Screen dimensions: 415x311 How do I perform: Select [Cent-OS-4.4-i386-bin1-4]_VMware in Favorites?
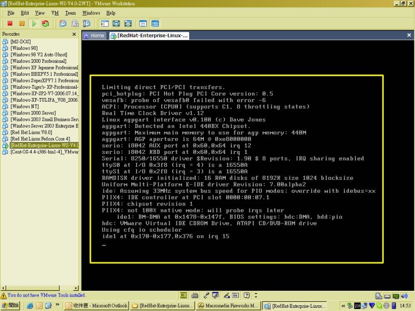45,152
